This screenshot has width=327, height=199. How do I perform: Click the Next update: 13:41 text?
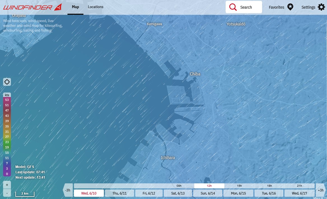(30, 177)
